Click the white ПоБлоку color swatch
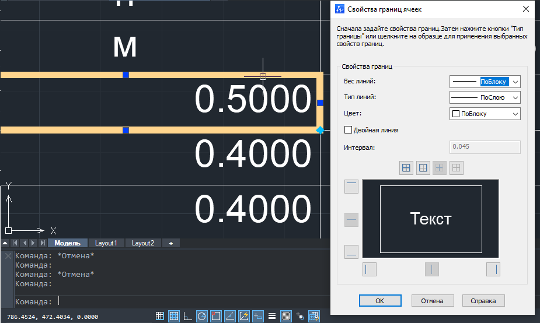 456,114
